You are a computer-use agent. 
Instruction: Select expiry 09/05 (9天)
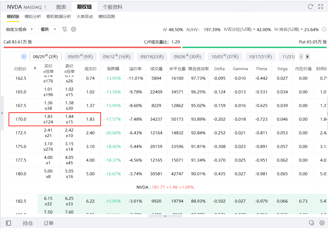coord(80,57)
